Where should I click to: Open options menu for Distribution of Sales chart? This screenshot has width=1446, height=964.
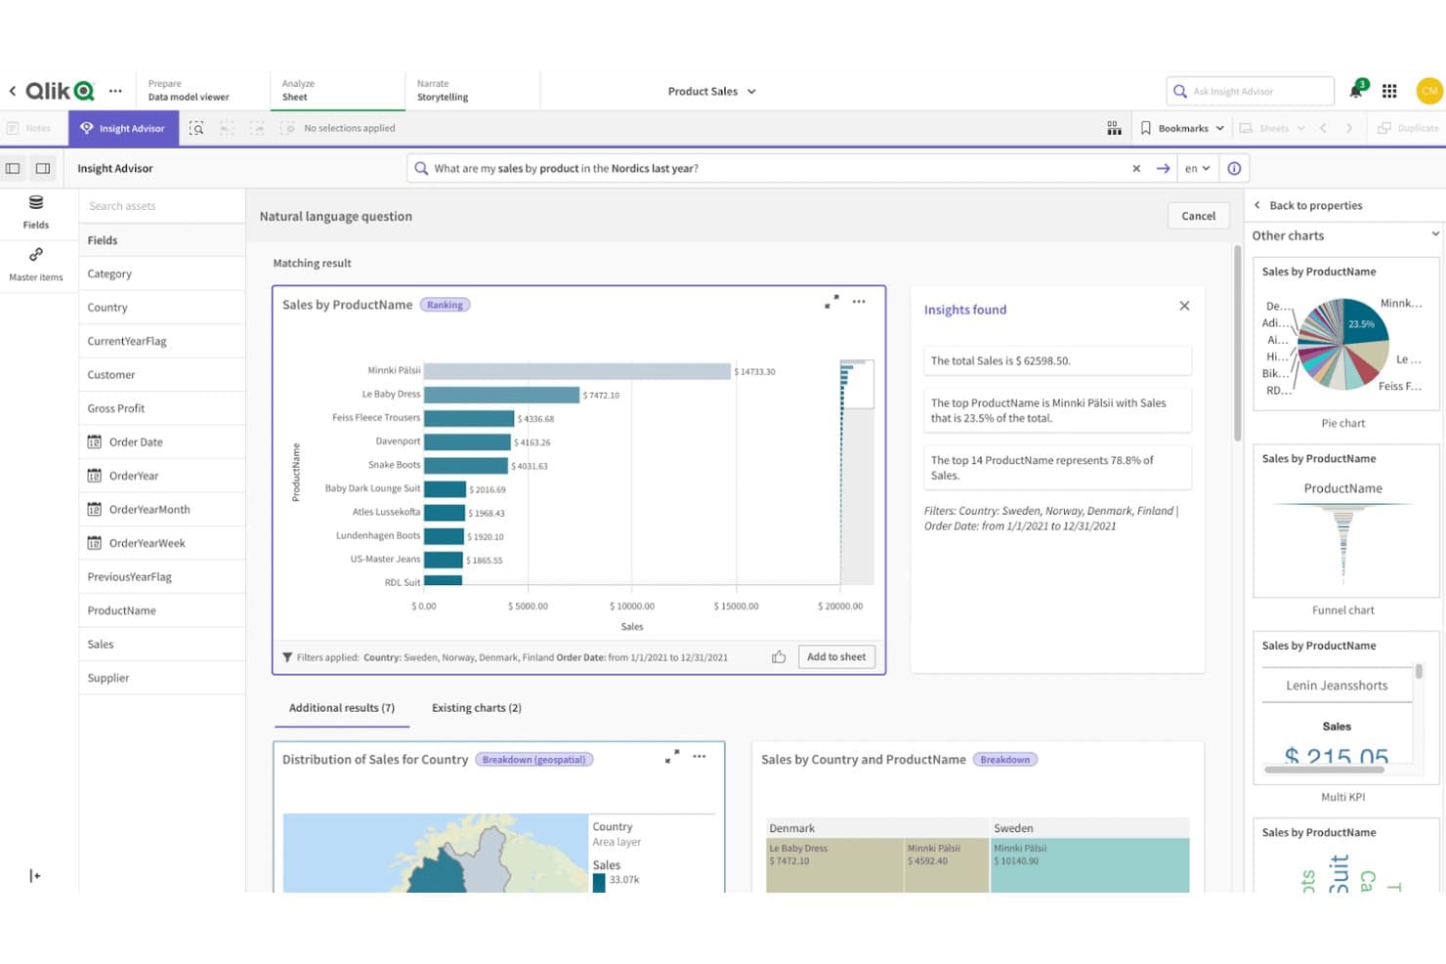pos(700,757)
